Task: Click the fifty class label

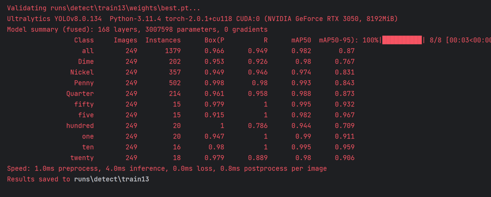Action: (x=84, y=104)
